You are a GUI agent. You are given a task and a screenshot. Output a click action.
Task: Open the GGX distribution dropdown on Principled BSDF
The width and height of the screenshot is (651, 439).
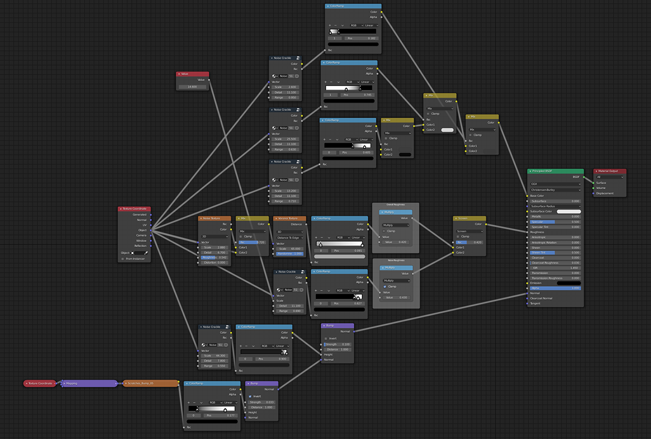click(556, 184)
